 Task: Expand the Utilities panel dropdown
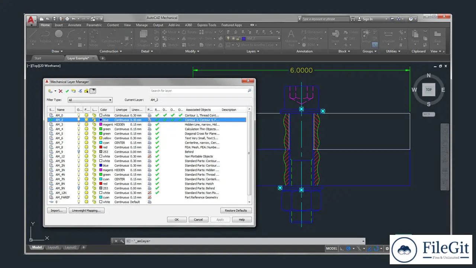pos(393,51)
